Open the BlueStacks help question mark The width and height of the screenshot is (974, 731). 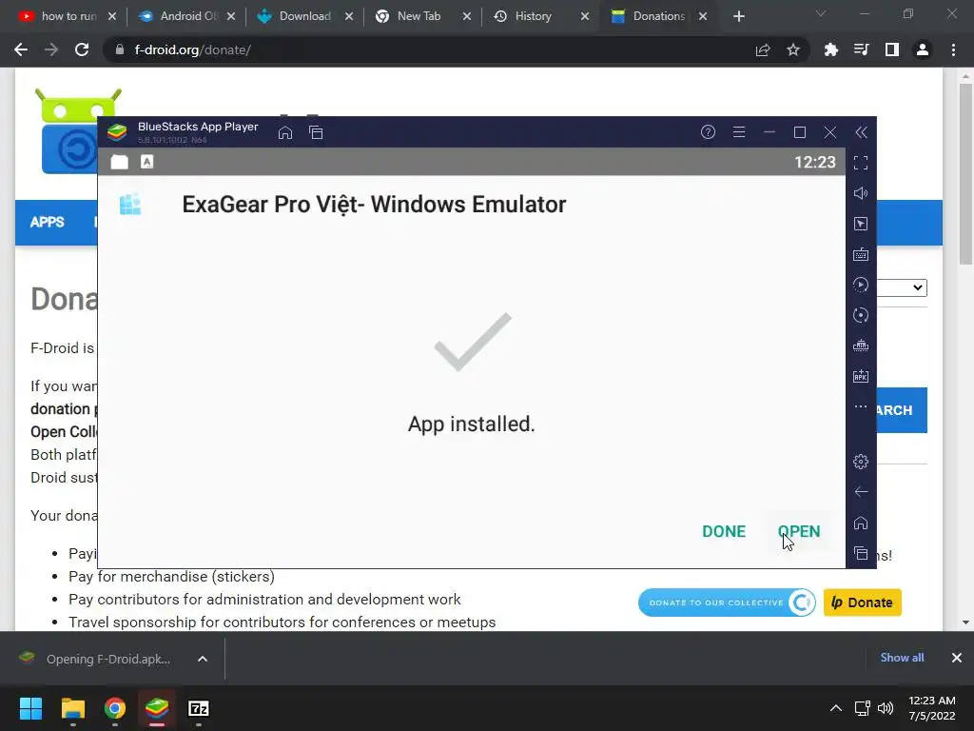708,131
